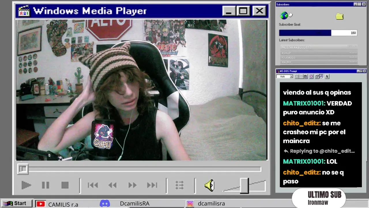Image resolution: width=369 pixels, height=208 pixels.
Task: Click the 'ULTIMO SUB Ironmaw' badge
Action: (318, 198)
